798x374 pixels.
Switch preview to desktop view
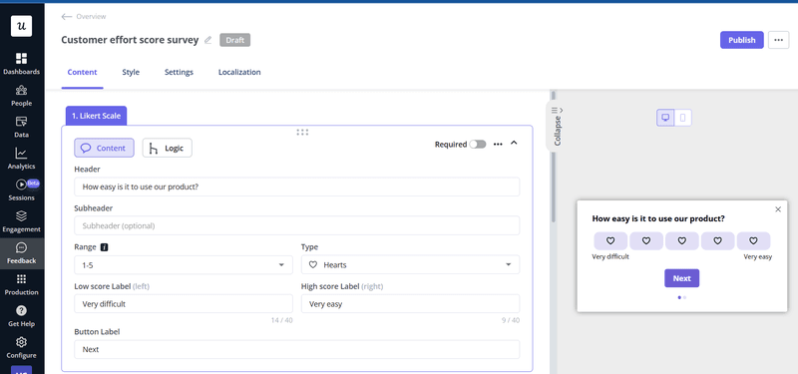tap(665, 118)
